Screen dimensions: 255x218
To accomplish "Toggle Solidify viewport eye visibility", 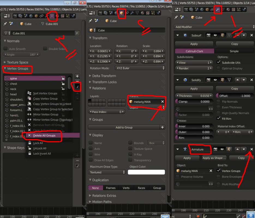I will coord(215,80).
